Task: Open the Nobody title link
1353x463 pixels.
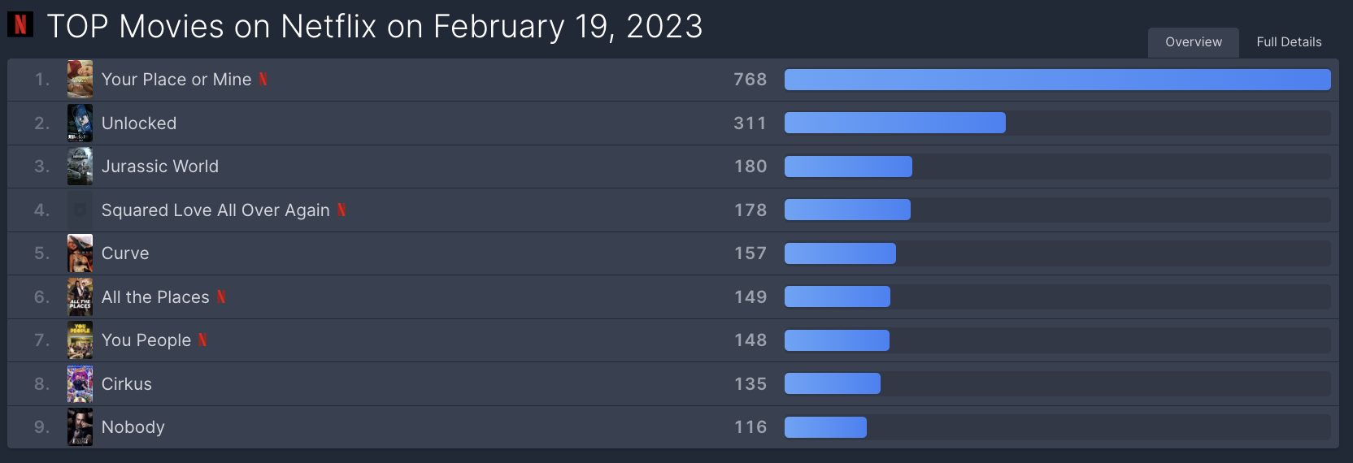Action: [x=133, y=427]
